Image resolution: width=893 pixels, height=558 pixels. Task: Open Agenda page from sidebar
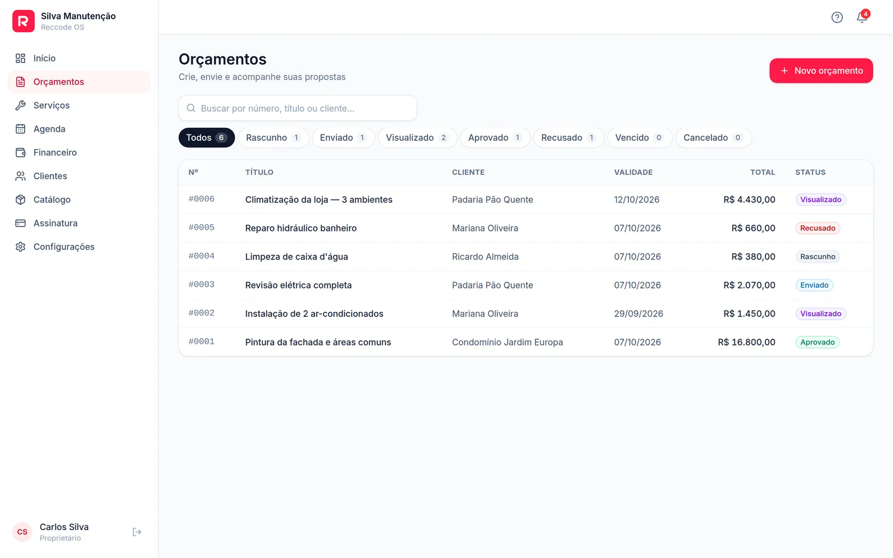[x=79, y=129]
